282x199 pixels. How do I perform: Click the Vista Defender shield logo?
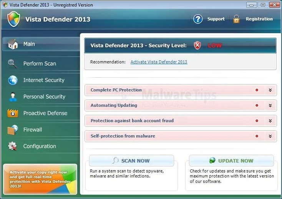coord(14,19)
